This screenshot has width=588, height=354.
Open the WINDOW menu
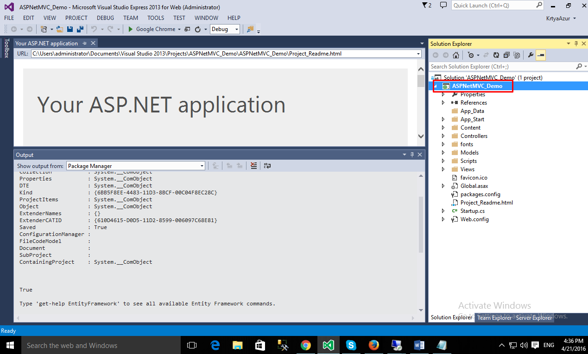pos(206,18)
